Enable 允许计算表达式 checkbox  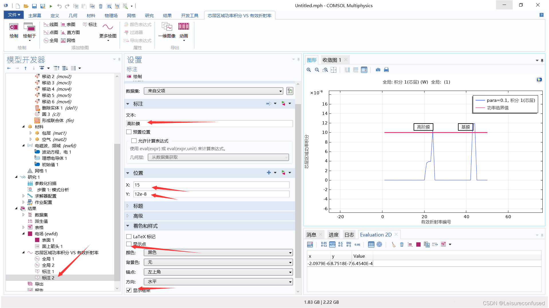(x=134, y=141)
